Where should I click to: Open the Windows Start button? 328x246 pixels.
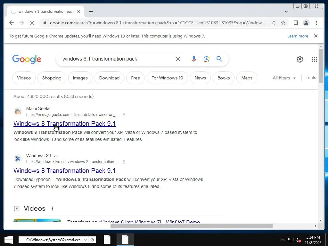click(x=9, y=240)
